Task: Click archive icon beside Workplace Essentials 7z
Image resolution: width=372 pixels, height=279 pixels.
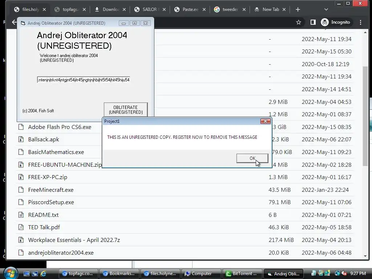Action: [x=21, y=240]
